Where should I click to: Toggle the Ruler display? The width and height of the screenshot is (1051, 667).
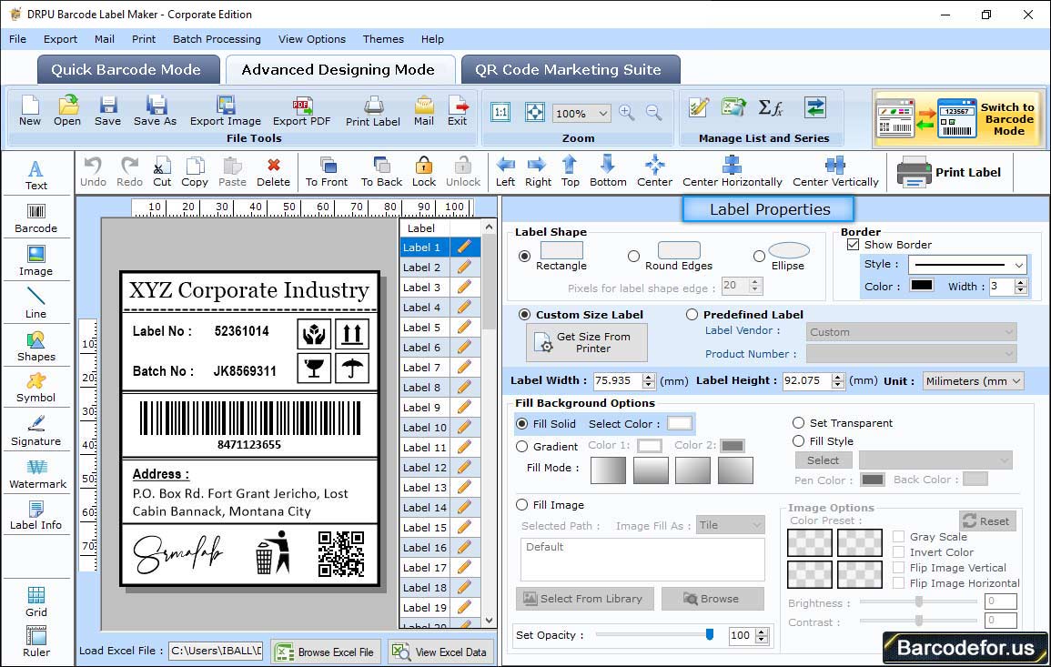(x=36, y=642)
